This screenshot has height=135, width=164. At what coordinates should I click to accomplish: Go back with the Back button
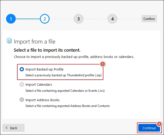tap(13, 128)
